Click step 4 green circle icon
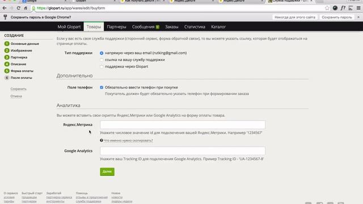This screenshot has width=363, height=204. pos(7,64)
